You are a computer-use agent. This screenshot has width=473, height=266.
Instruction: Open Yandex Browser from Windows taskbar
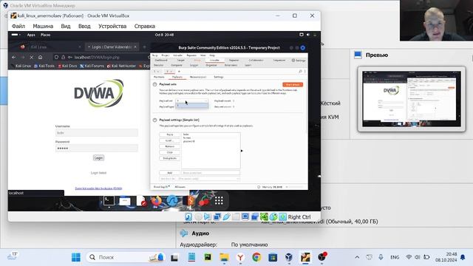tap(240, 257)
